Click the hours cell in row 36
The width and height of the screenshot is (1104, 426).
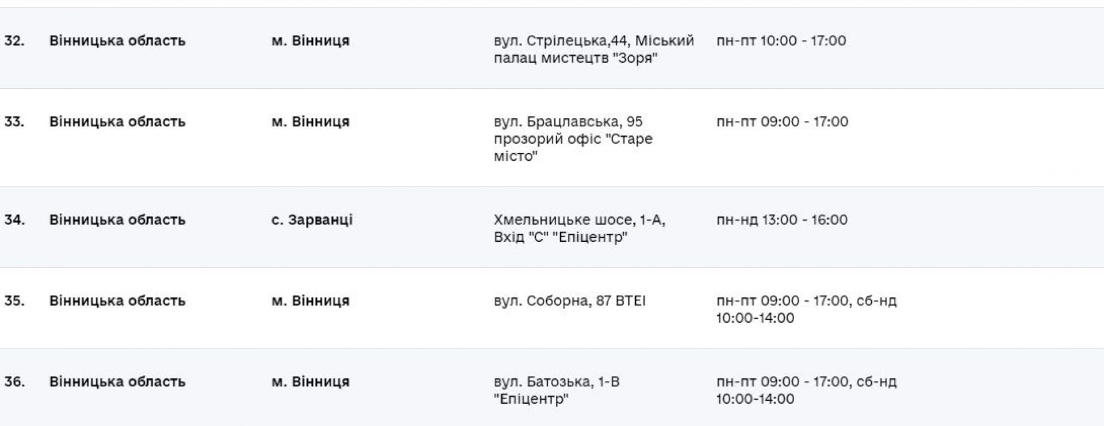coord(806,390)
